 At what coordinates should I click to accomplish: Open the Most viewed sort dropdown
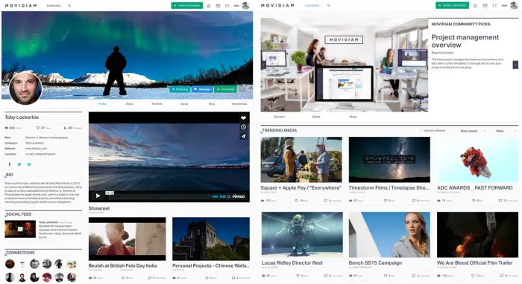473,131
